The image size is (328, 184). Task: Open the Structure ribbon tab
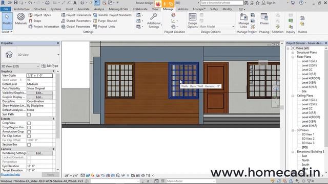coord(40,9)
